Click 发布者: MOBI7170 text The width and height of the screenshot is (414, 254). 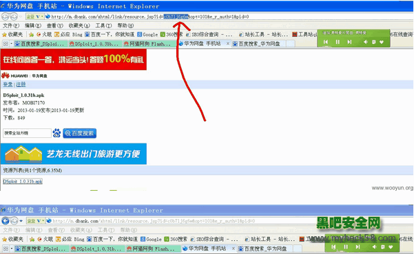tap(23, 103)
